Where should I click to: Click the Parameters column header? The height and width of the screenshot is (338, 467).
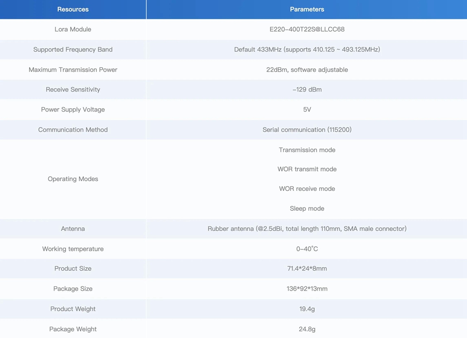307,9
